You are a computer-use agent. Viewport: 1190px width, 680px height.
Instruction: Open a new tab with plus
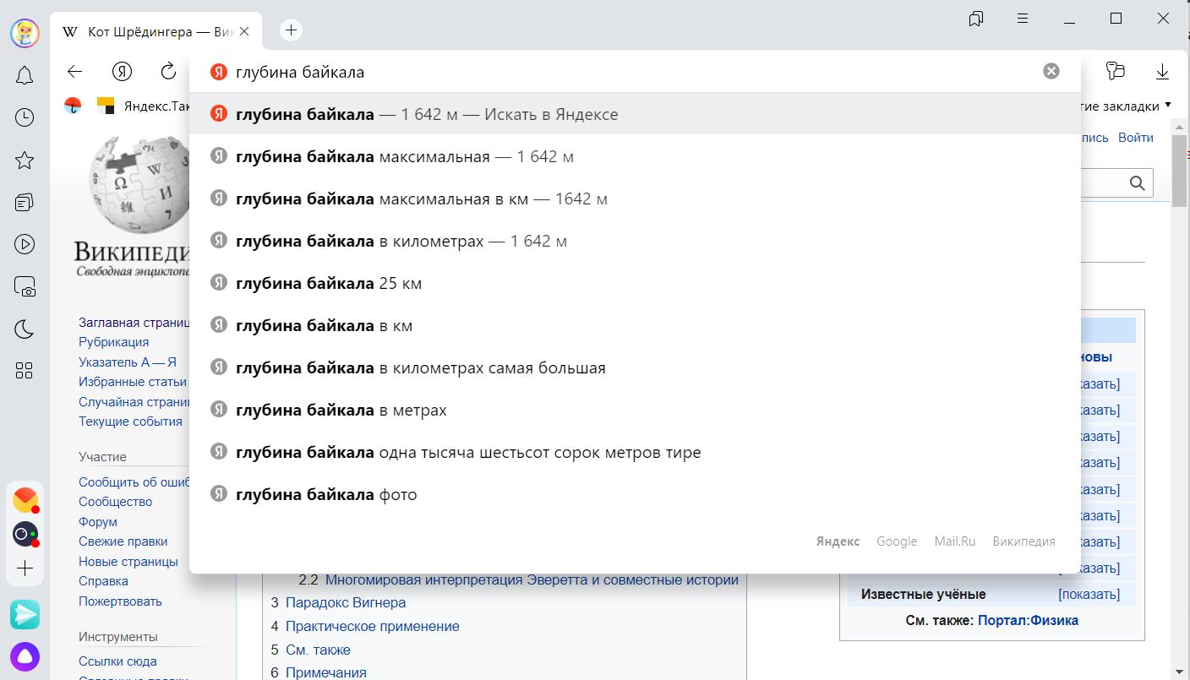291,30
